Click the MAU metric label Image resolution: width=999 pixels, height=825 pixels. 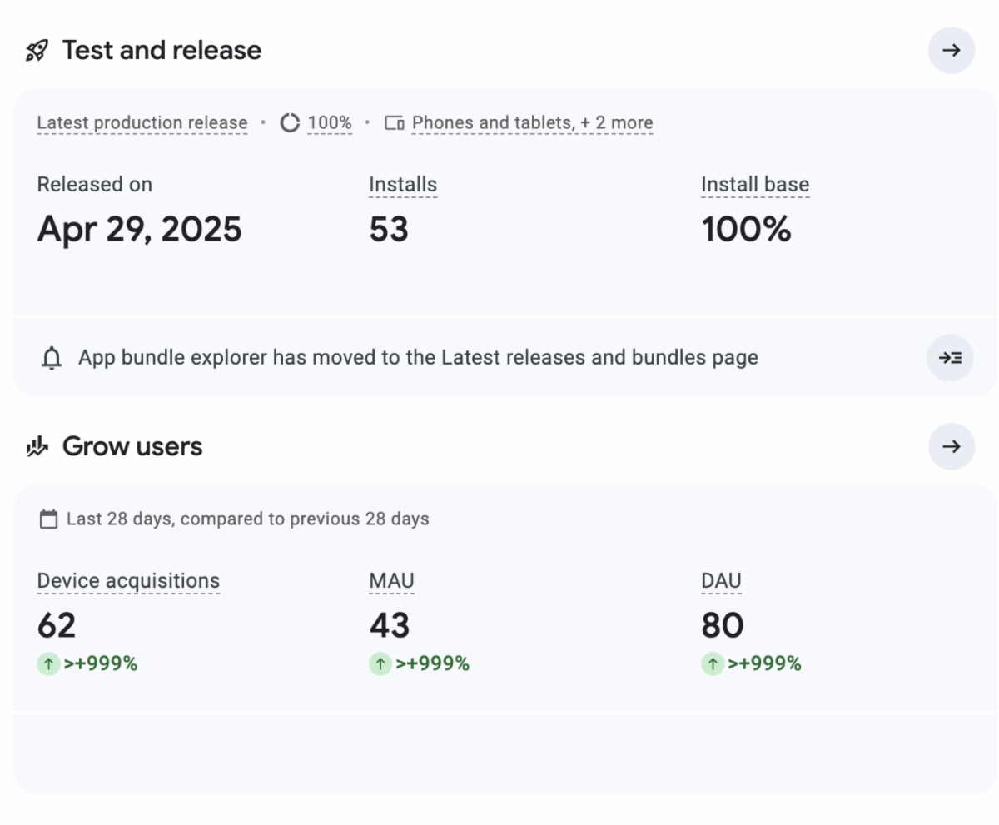391,581
